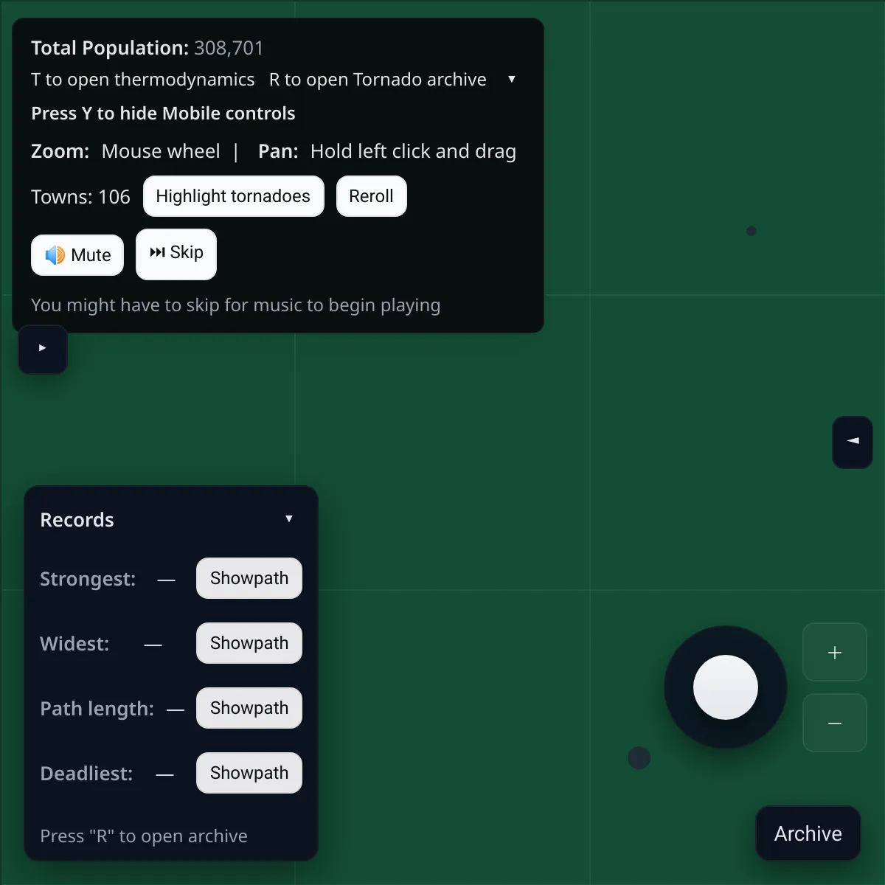Mute the game audio
885x885 pixels.
(77, 255)
